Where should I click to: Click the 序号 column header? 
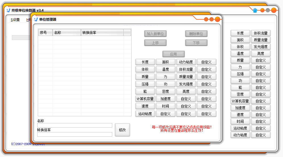point(45,33)
